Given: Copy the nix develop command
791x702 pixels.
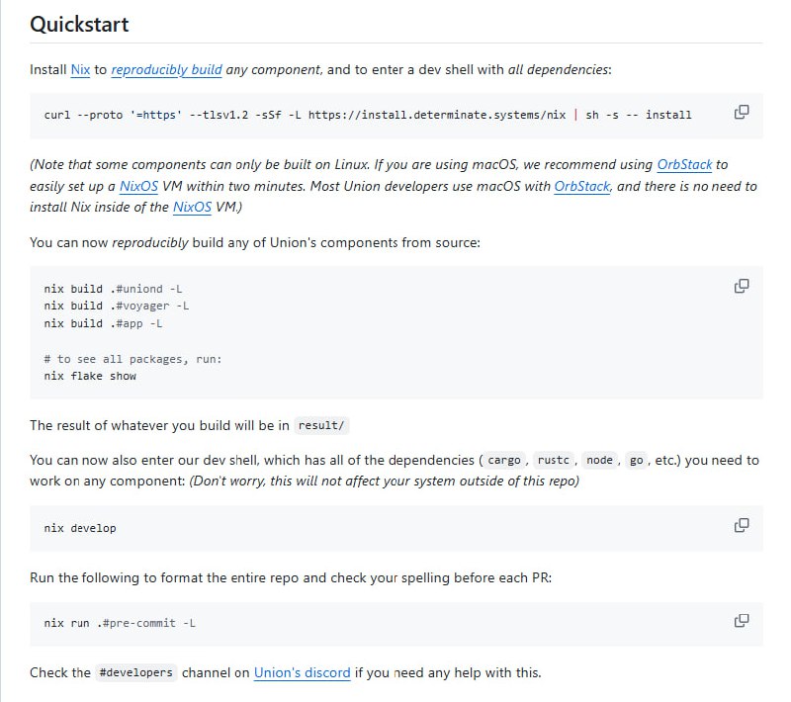Looking at the screenshot, I should tap(742, 525).
